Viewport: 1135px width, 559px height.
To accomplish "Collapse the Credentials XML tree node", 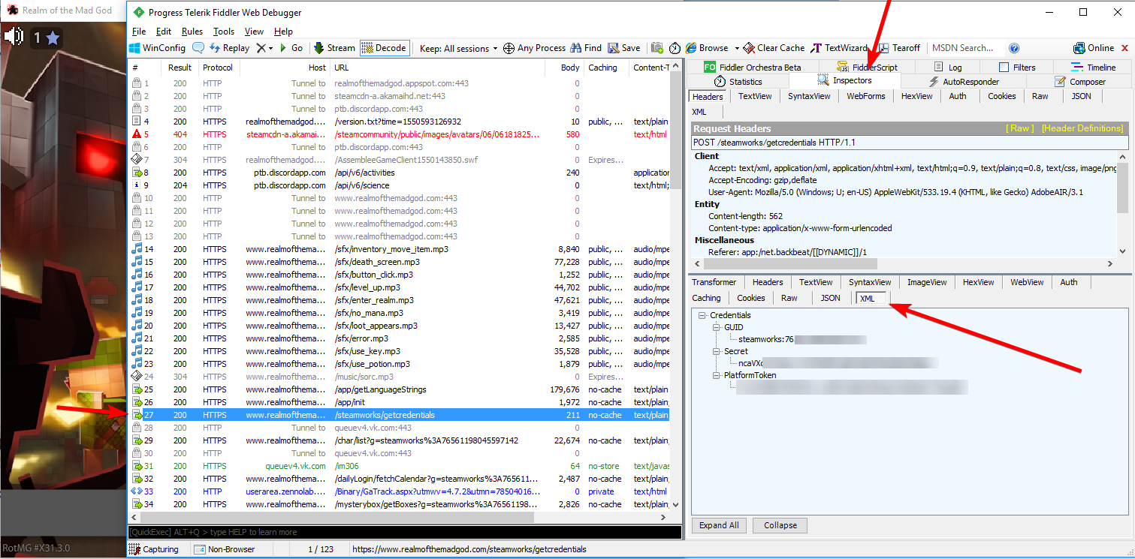I will click(702, 315).
